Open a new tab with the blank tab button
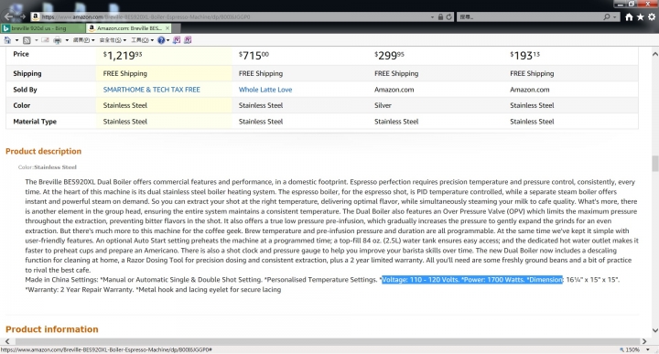The width and height of the screenshot is (659, 354). coord(177,28)
